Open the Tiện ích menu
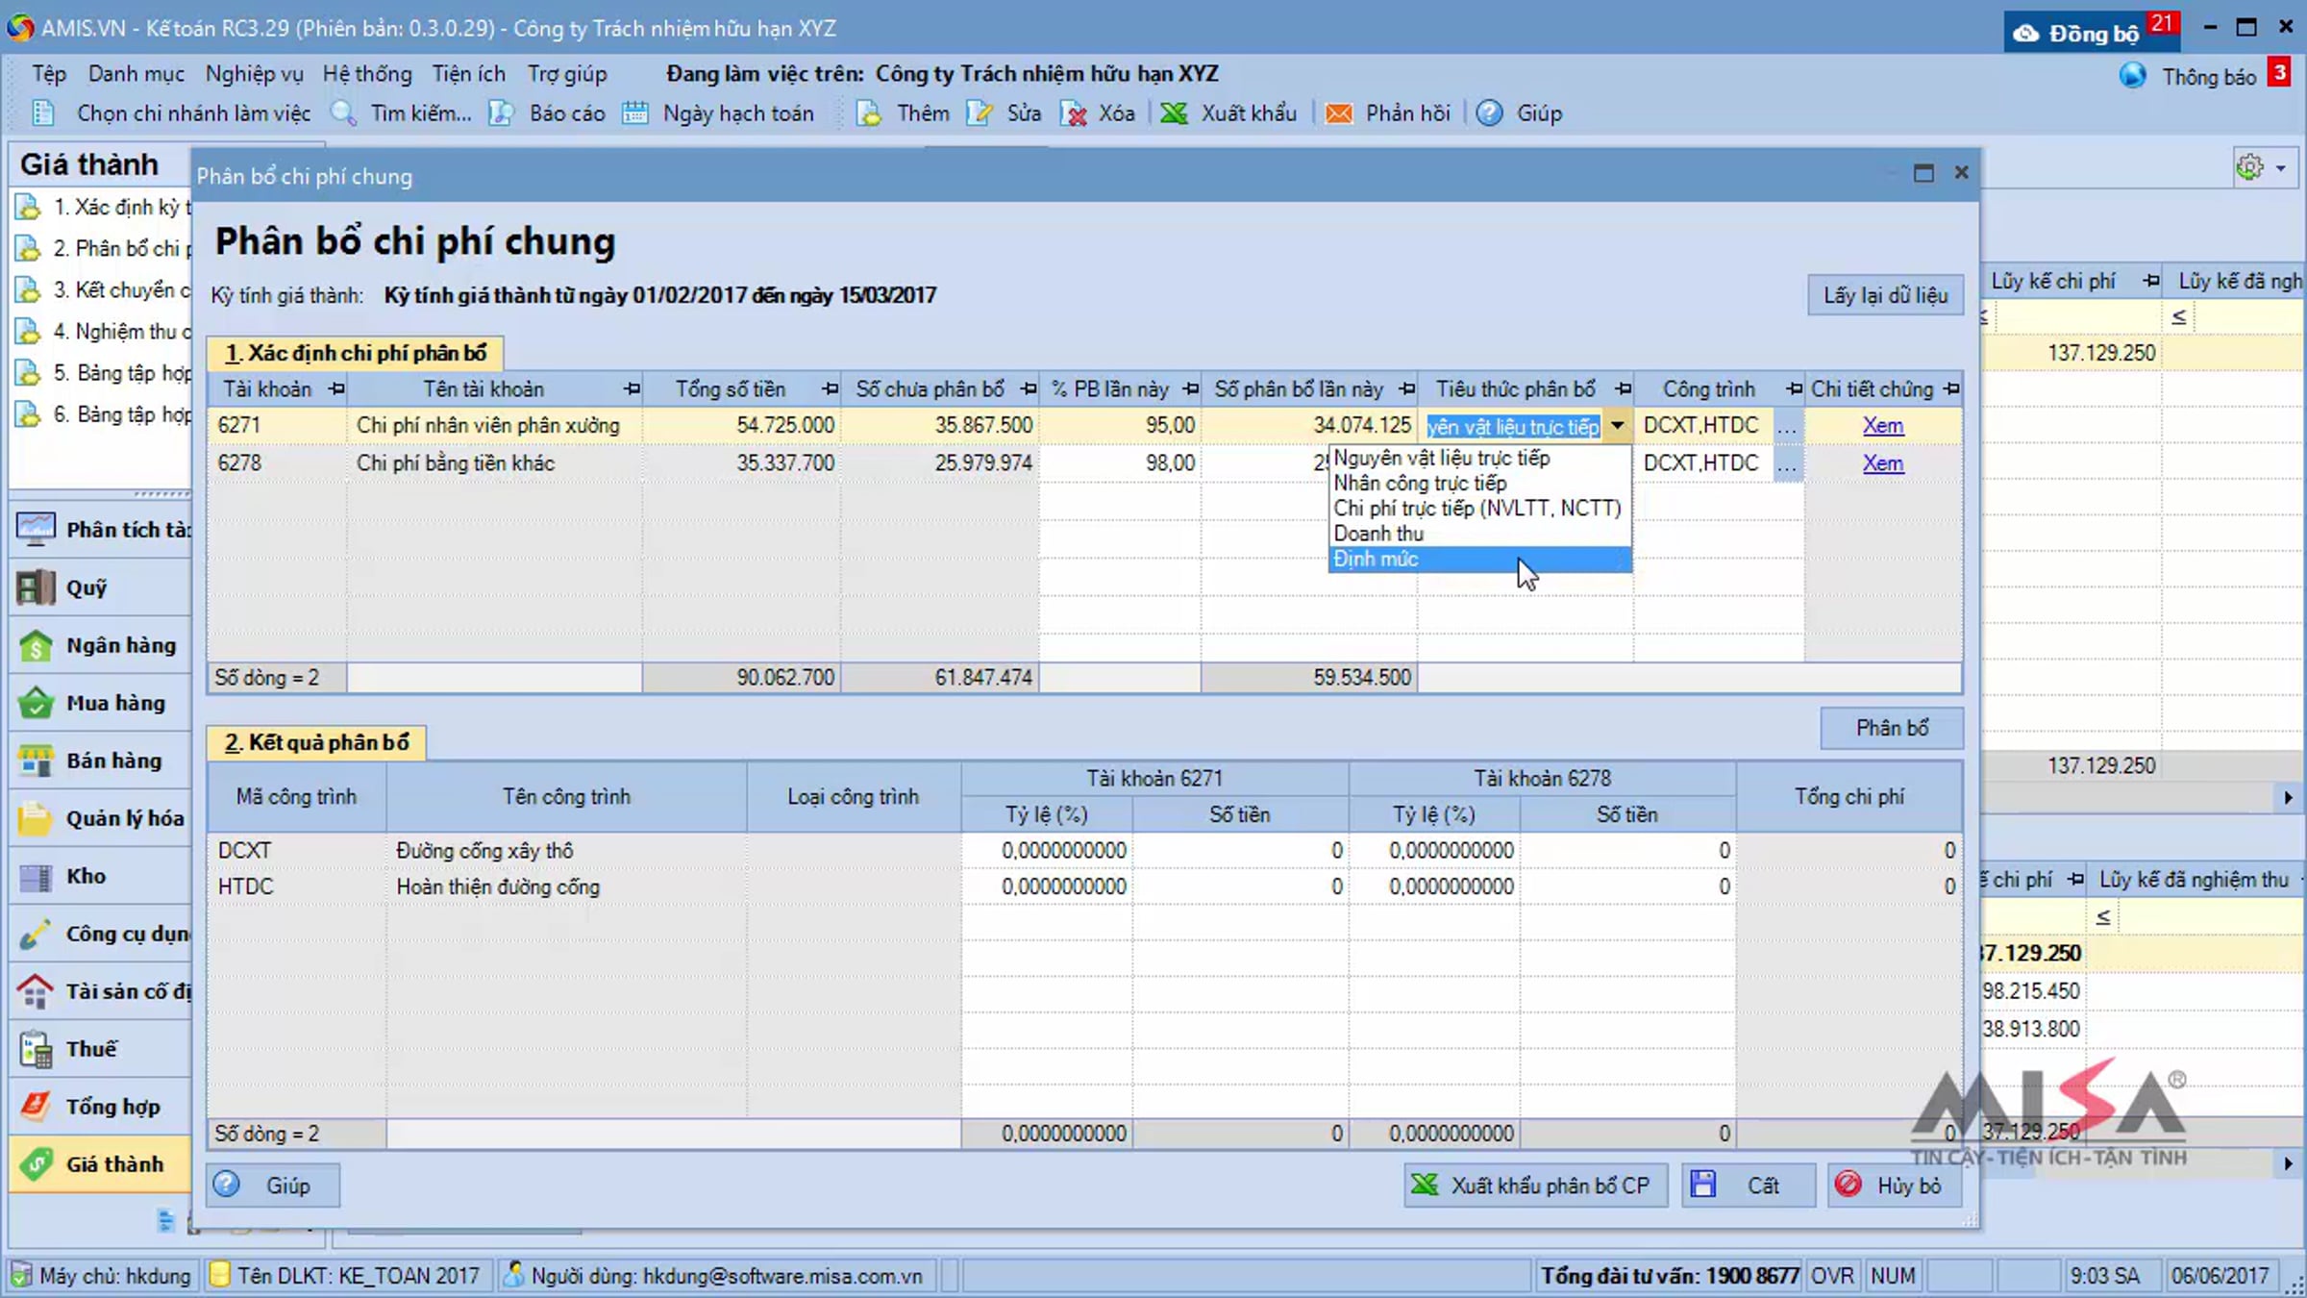Image resolution: width=2307 pixels, height=1298 pixels. [x=468, y=74]
